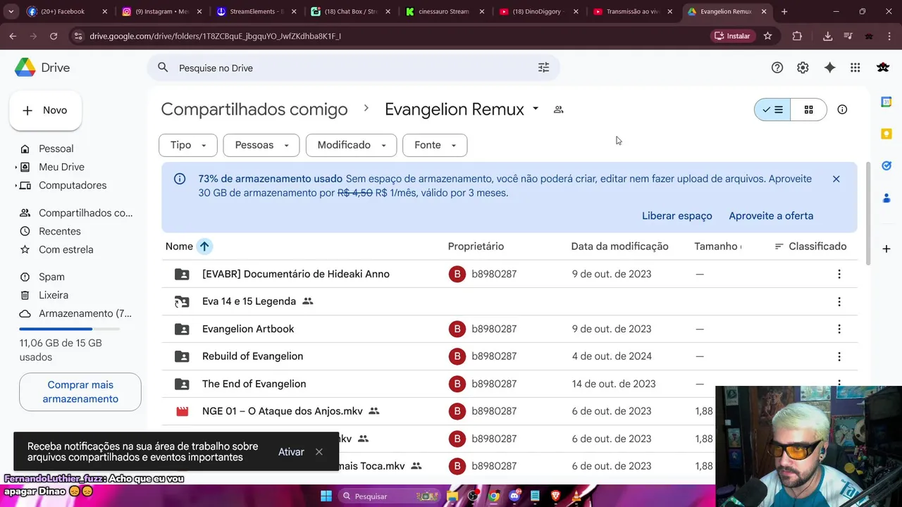Open Brave browser from taskbar
This screenshot has width=902, height=507.
[x=555, y=496]
